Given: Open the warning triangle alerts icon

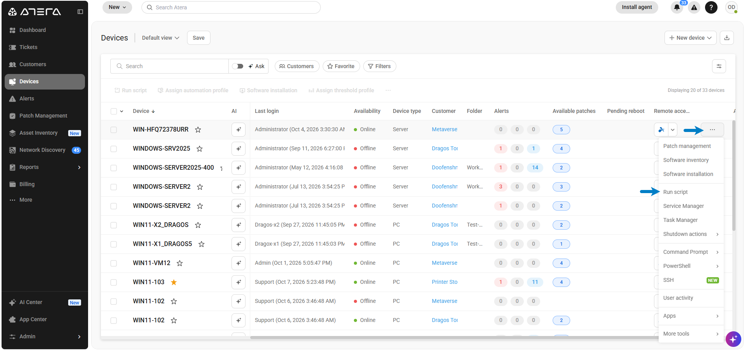Looking at the screenshot, I should (694, 7).
